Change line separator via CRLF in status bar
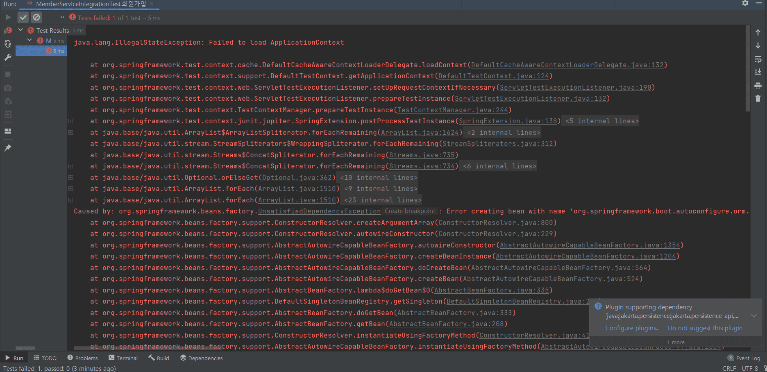This screenshot has width=767, height=372. tap(729, 368)
